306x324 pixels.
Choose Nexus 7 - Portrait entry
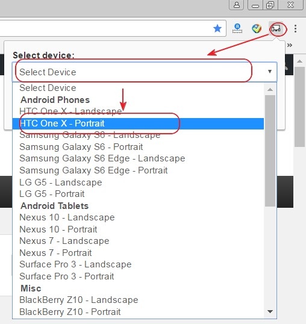[x=138, y=253]
